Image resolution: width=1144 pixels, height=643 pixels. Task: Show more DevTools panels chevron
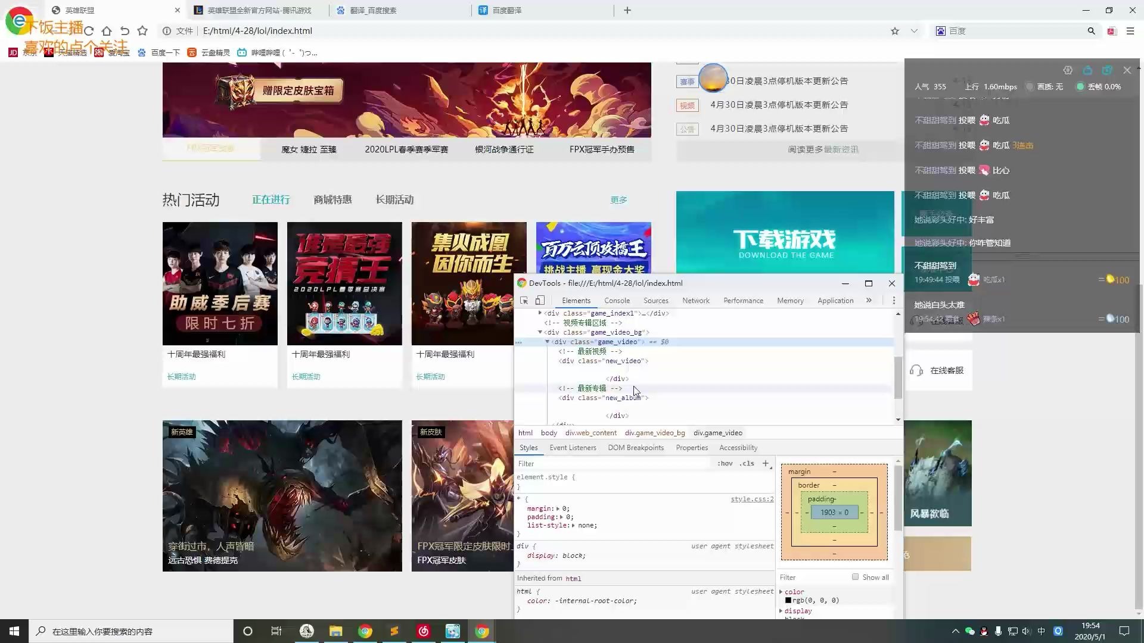(869, 301)
